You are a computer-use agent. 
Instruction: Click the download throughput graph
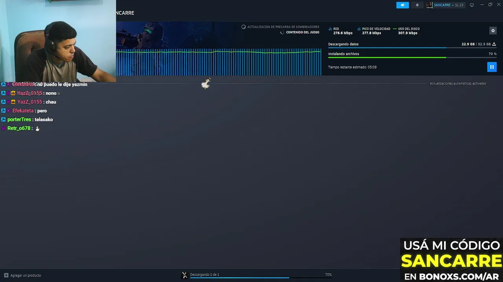(218, 62)
